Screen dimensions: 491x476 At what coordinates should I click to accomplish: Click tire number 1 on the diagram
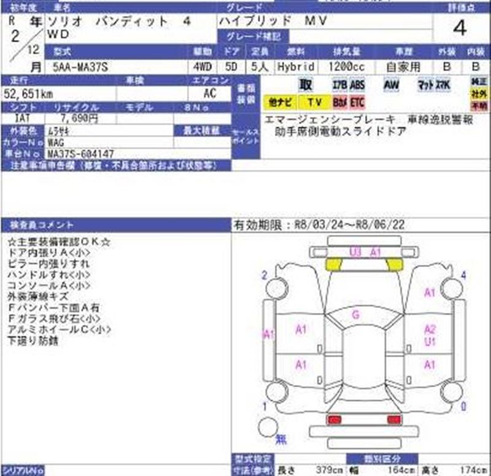[x=265, y=407]
